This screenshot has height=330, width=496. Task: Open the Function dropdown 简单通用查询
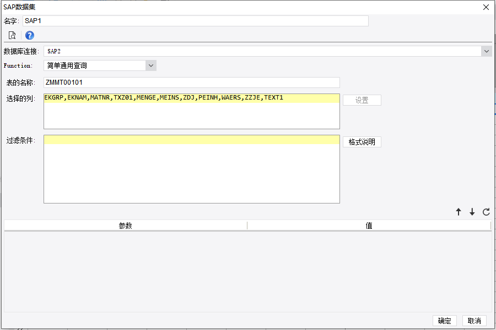point(100,65)
